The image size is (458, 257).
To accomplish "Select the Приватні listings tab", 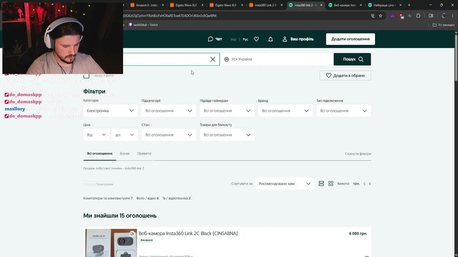I will 144,153.
